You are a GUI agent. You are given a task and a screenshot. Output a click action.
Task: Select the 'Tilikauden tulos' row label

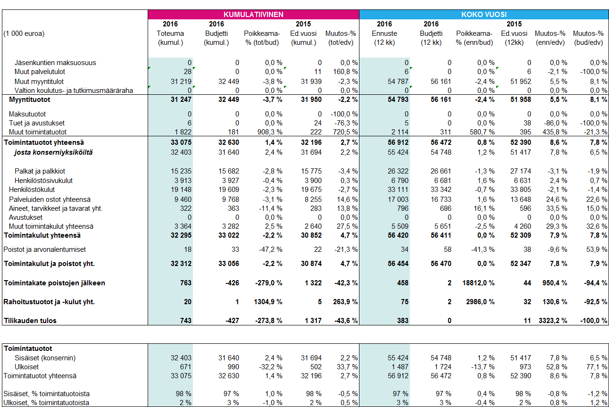[30, 321]
